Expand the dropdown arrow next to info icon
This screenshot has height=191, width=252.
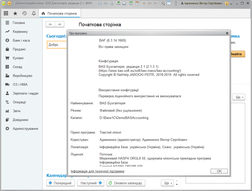pos(231,4)
